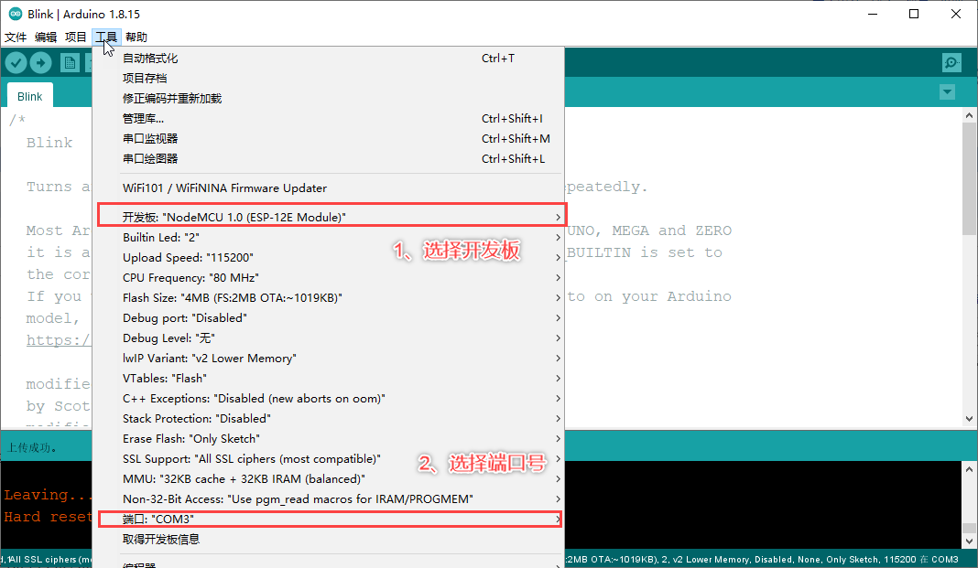Viewport: 978px width, 568px height.
Task: Open 管理库... library manager
Action: (x=328, y=118)
